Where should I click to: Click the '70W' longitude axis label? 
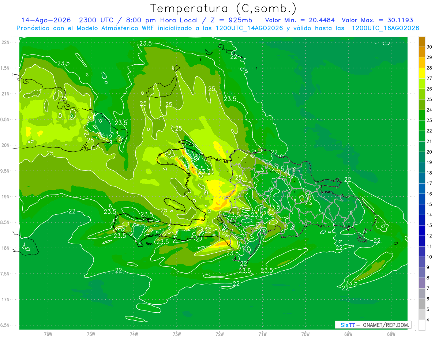[305, 334]
